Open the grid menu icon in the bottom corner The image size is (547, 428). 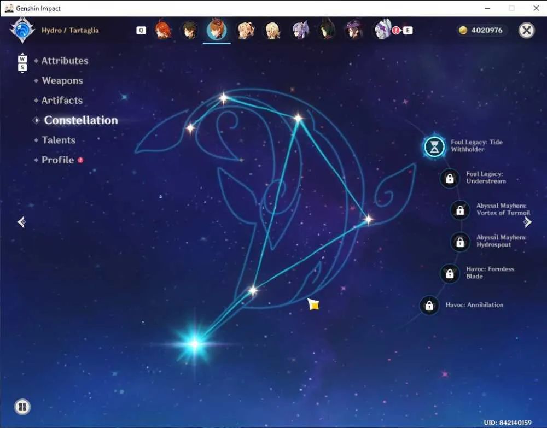tap(22, 407)
